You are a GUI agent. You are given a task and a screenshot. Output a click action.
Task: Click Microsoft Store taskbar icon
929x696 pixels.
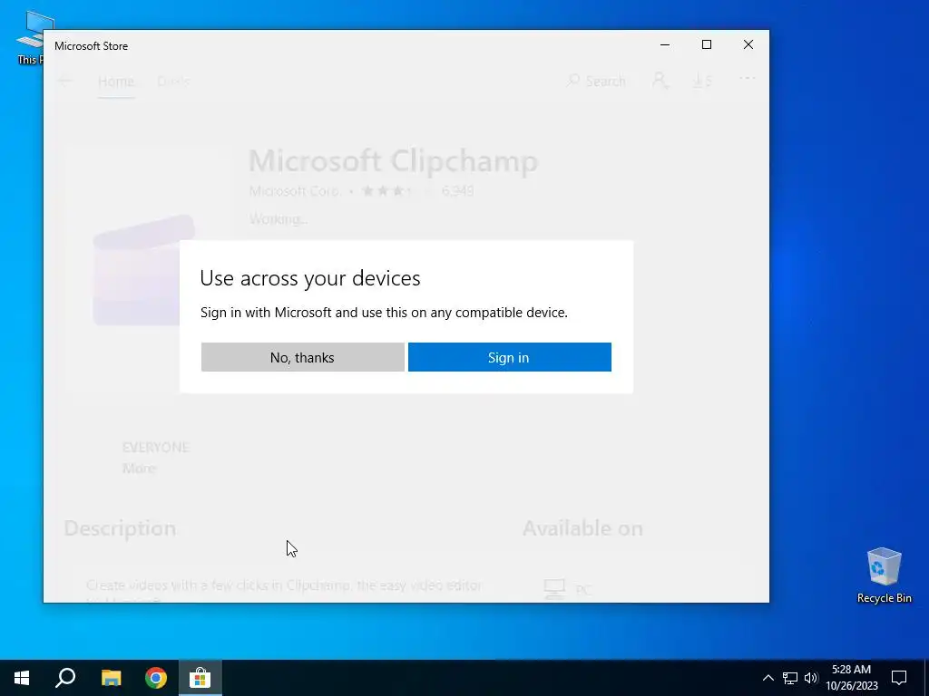pos(200,678)
